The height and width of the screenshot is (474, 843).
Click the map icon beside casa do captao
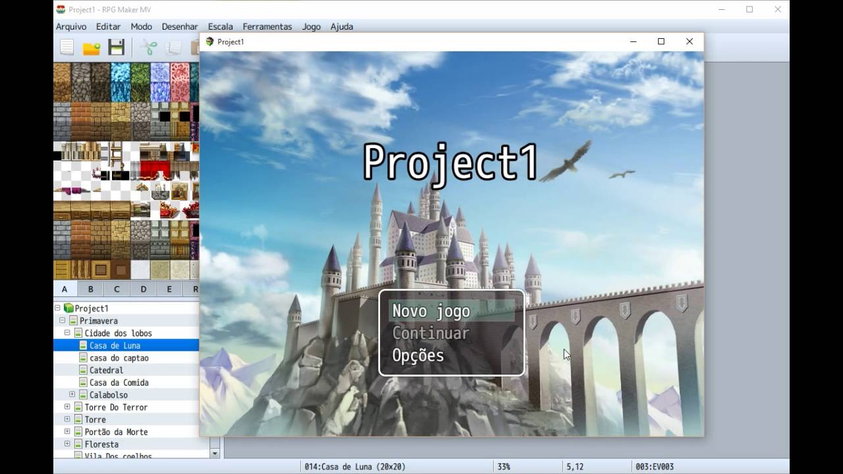(x=84, y=357)
